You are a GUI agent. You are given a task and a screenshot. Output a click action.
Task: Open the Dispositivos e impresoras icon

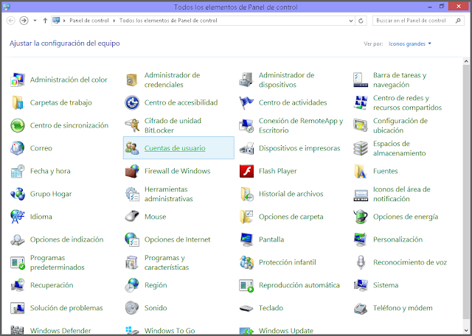(x=246, y=148)
